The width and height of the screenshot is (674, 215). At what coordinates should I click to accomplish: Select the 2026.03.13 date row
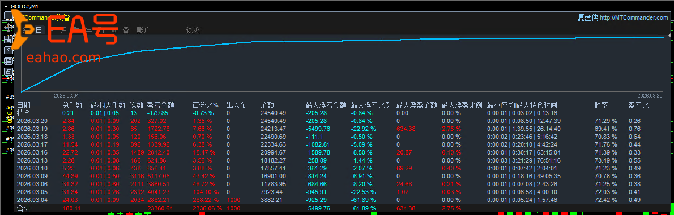click(32, 160)
